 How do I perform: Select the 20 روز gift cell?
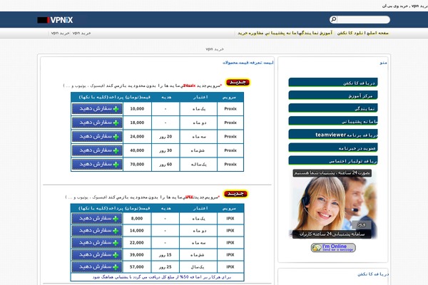pyautogui.click(x=165, y=136)
